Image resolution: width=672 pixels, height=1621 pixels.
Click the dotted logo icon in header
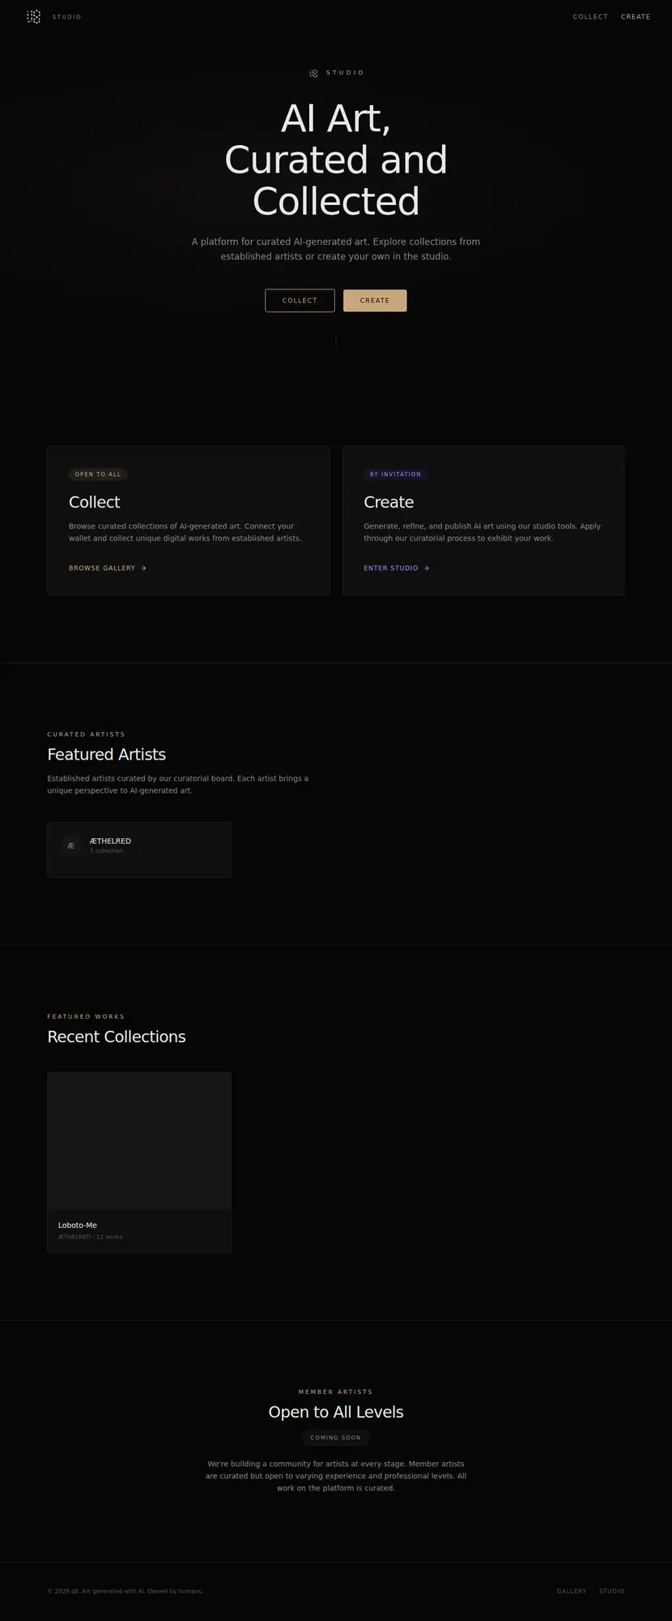(33, 16)
